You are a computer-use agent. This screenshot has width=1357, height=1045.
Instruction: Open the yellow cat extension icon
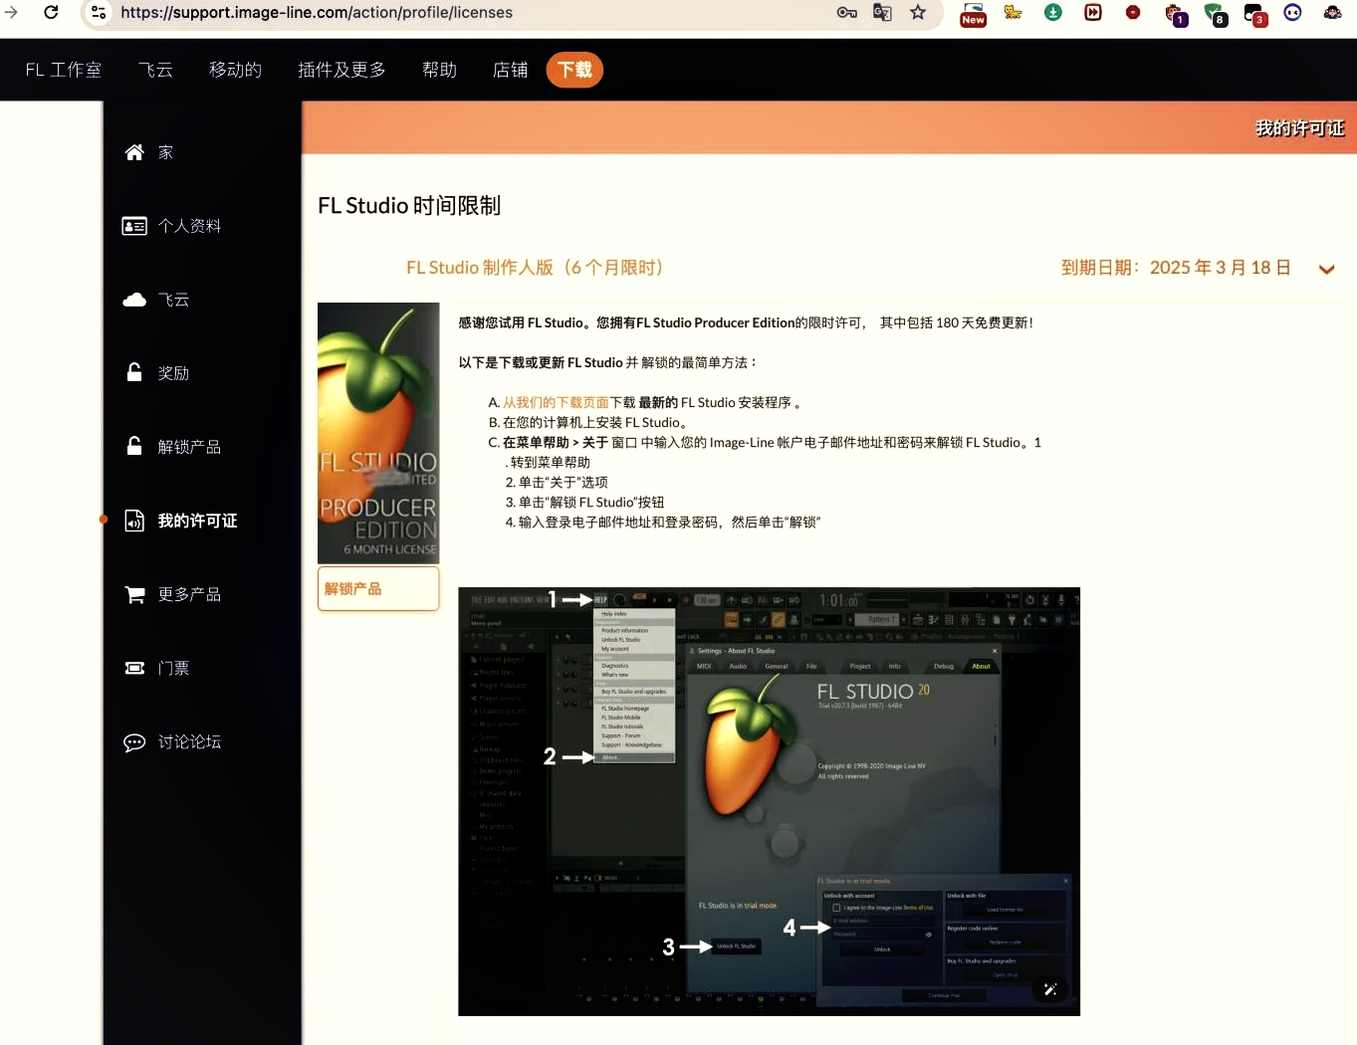[1014, 12]
